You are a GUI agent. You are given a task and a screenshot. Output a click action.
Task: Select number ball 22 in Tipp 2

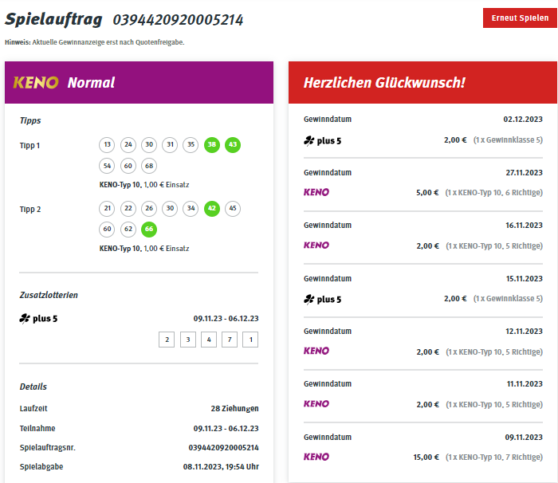128,208
